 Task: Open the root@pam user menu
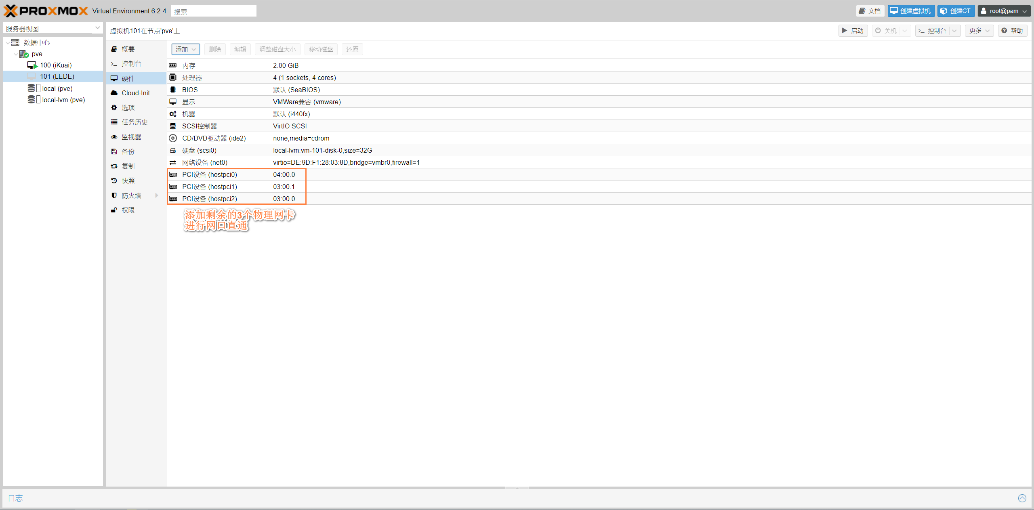coord(1004,11)
